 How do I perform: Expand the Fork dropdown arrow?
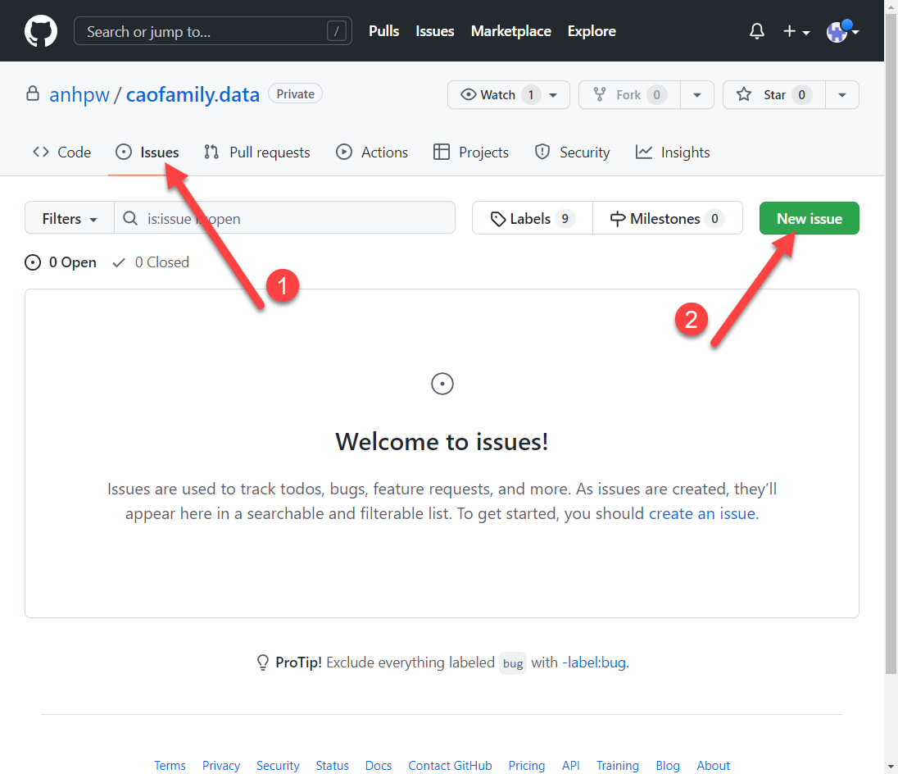pyautogui.click(x=697, y=95)
